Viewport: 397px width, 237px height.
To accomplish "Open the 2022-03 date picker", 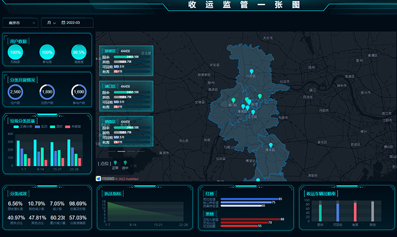I will 73,23.
